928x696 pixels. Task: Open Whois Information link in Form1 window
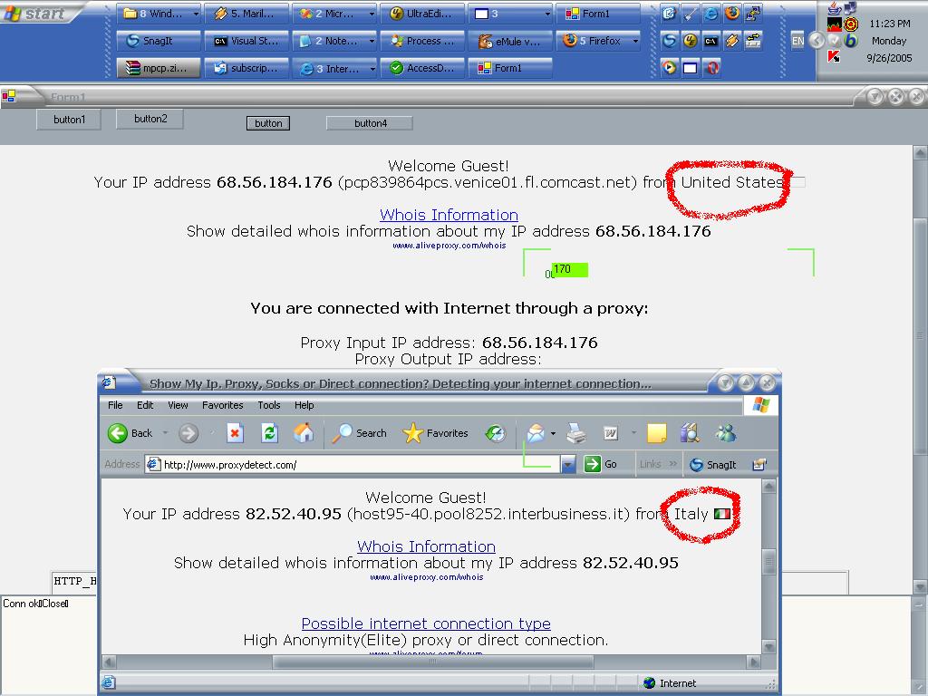[x=449, y=215]
